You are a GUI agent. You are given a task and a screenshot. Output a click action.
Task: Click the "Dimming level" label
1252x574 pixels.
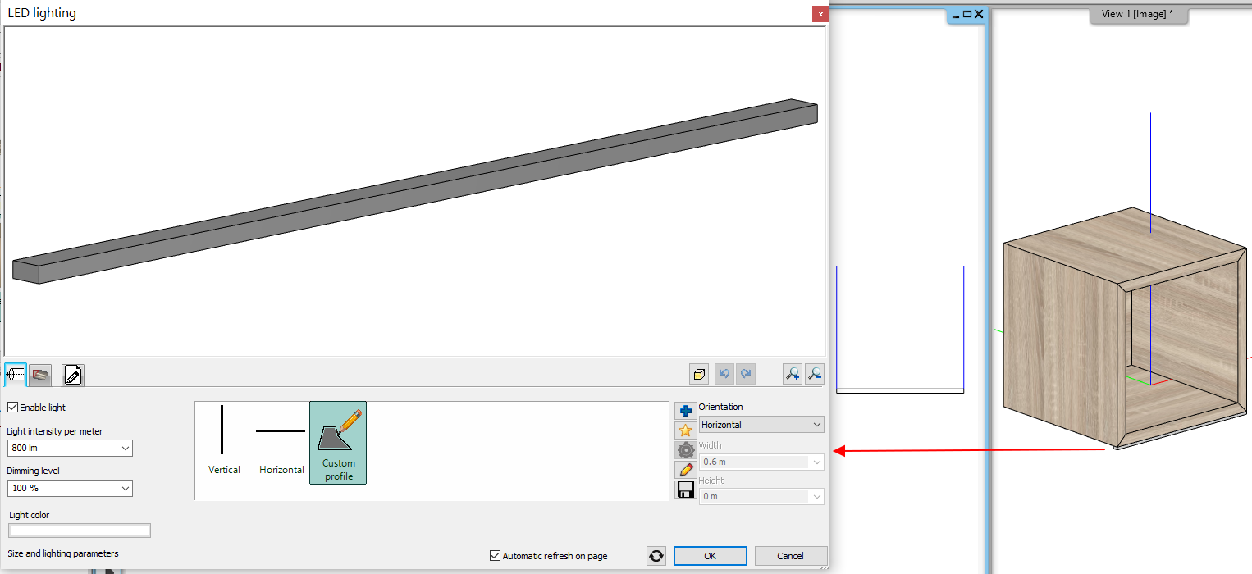coord(34,471)
